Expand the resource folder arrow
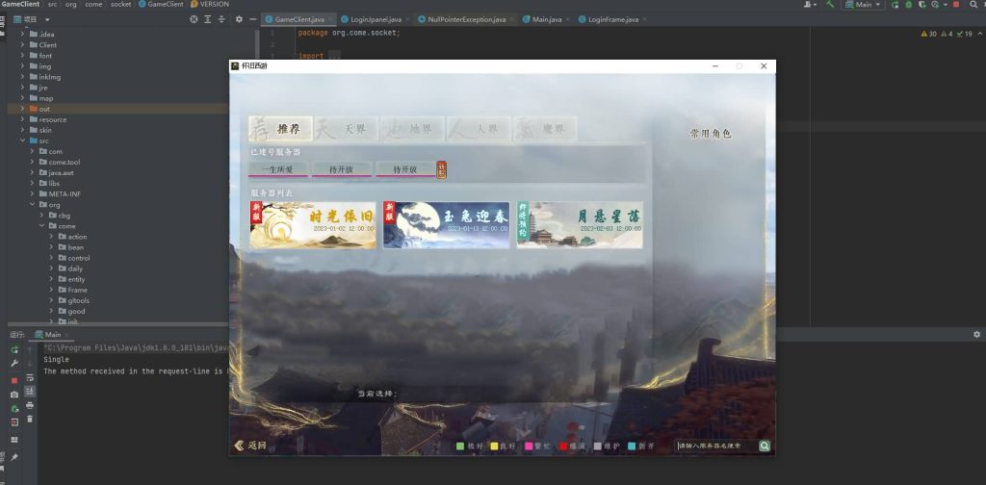 (23, 119)
